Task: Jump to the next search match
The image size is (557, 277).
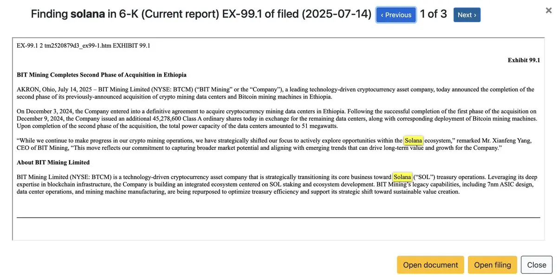Action: click(467, 15)
